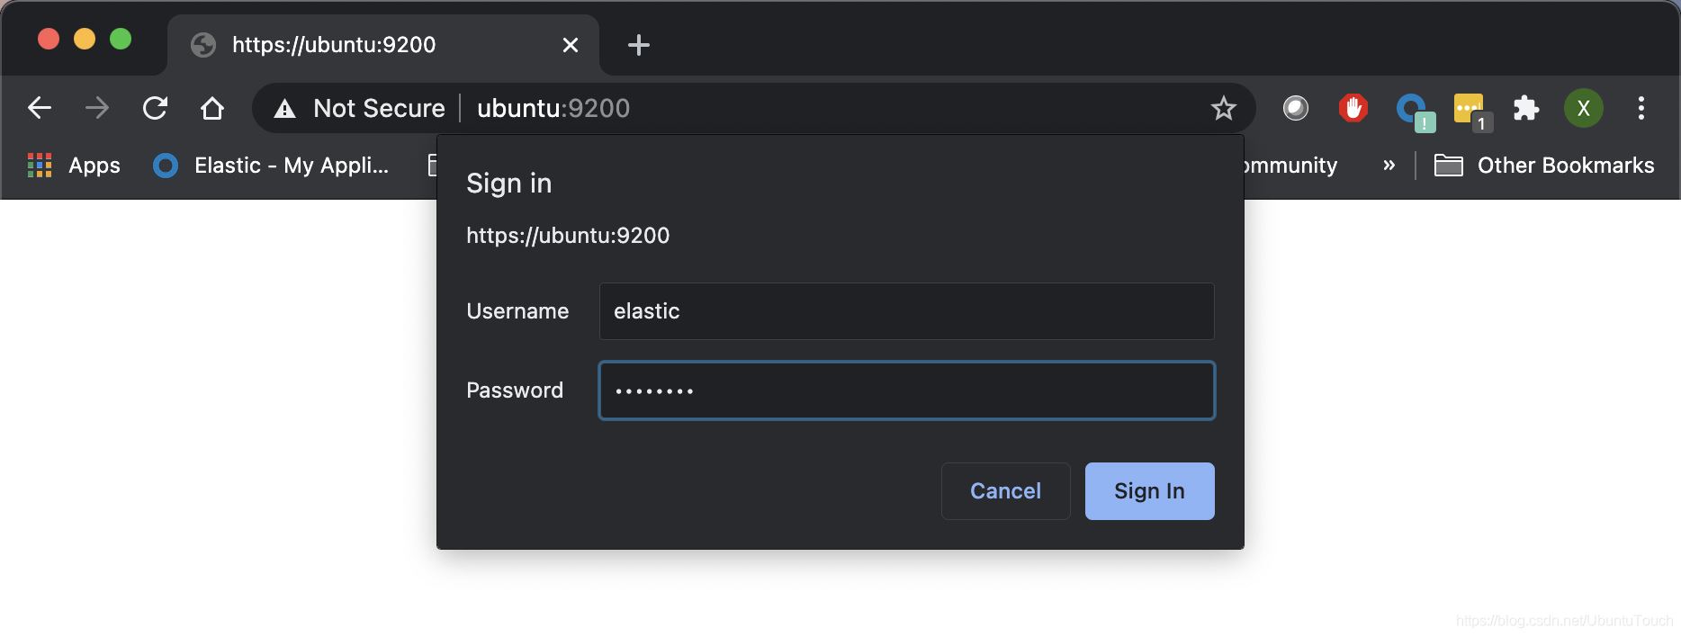Viewport: 1681px width, 637px height.
Task: Open Apps bookmark shortcut
Action: [75, 165]
